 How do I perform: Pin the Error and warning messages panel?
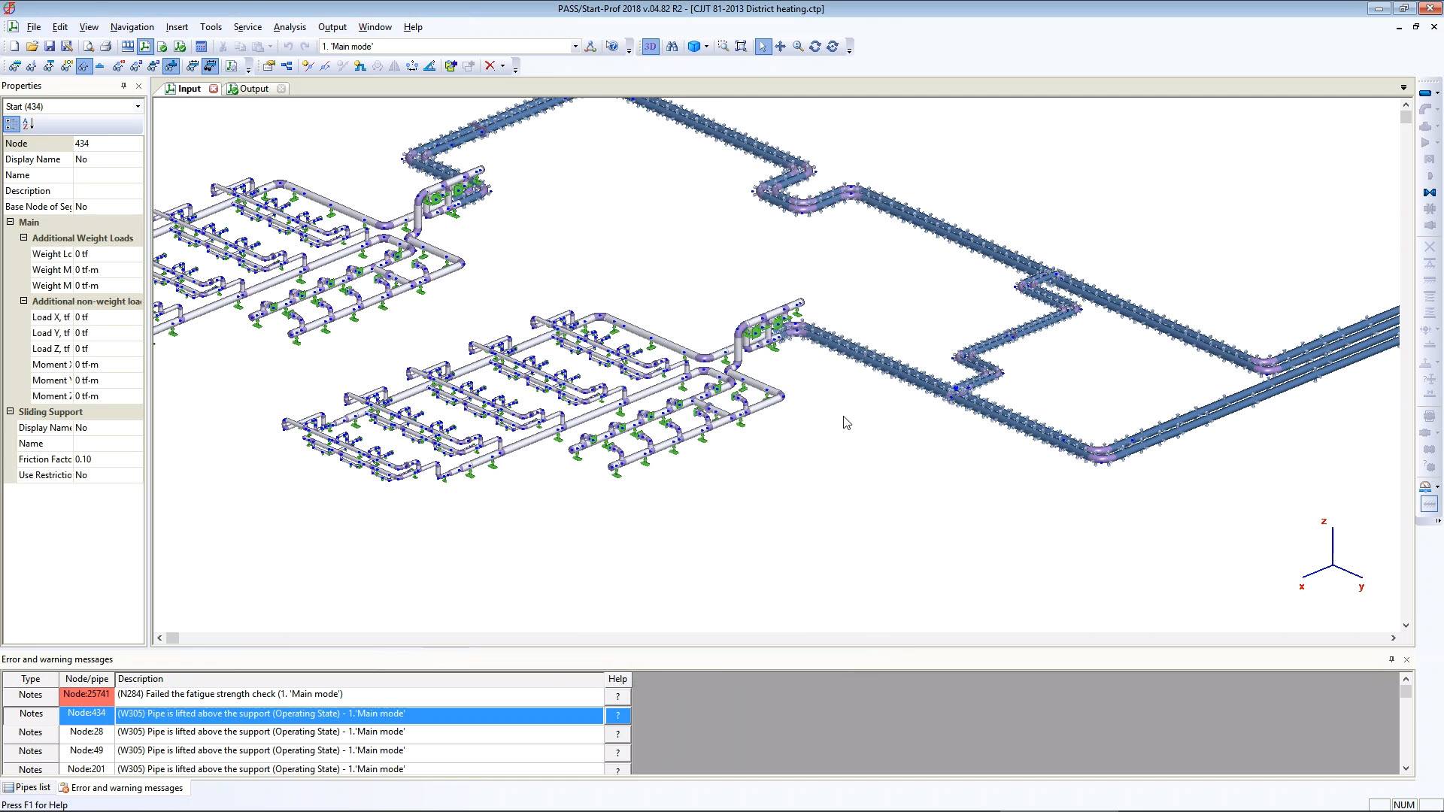coord(1391,659)
